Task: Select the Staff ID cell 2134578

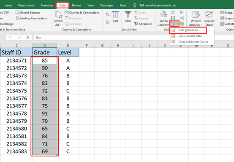Action: [16, 113]
